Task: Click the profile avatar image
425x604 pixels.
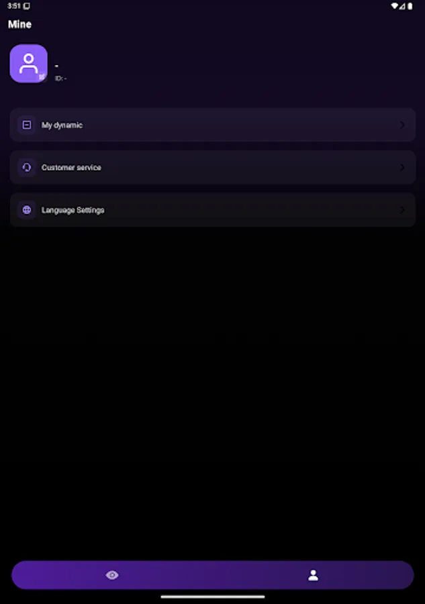Action: point(28,63)
